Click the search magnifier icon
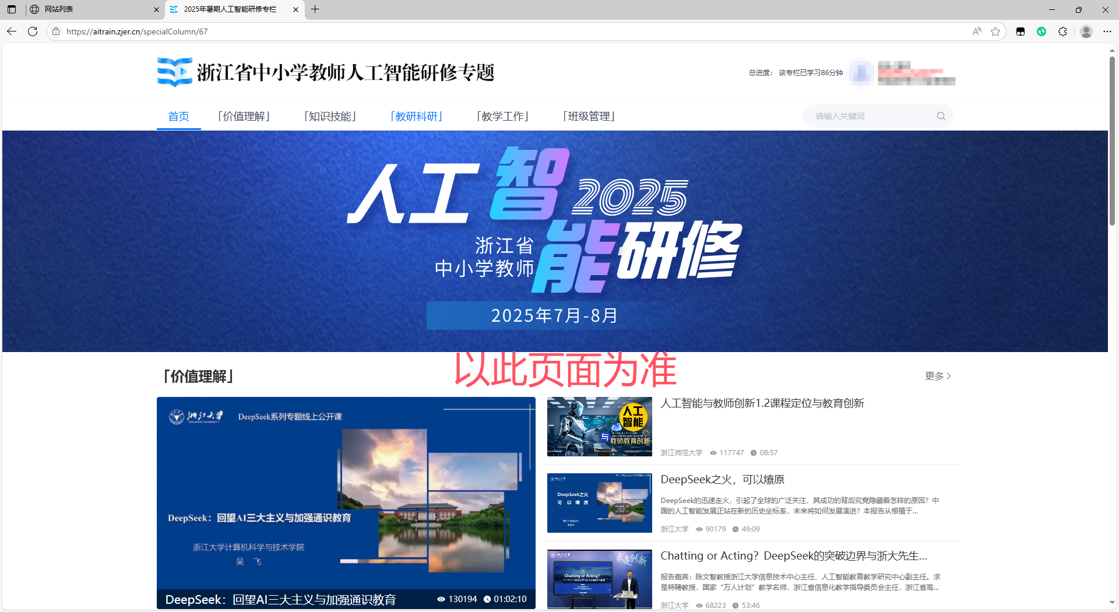The height and width of the screenshot is (612, 1119). point(941,116)
